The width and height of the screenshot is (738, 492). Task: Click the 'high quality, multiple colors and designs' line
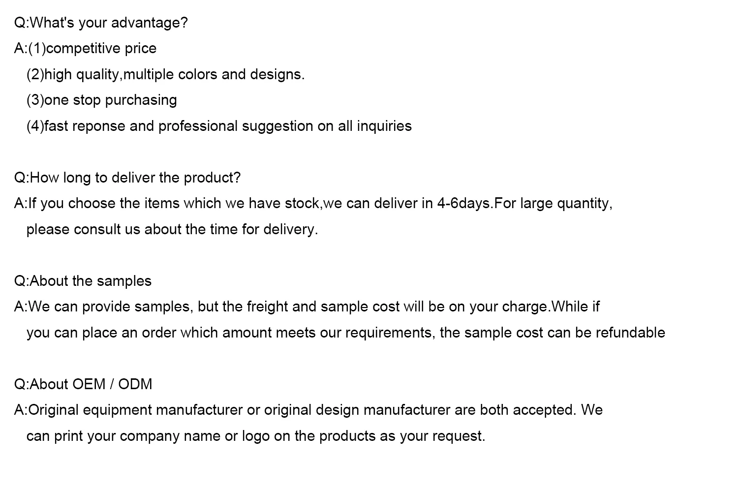[165, 75]
